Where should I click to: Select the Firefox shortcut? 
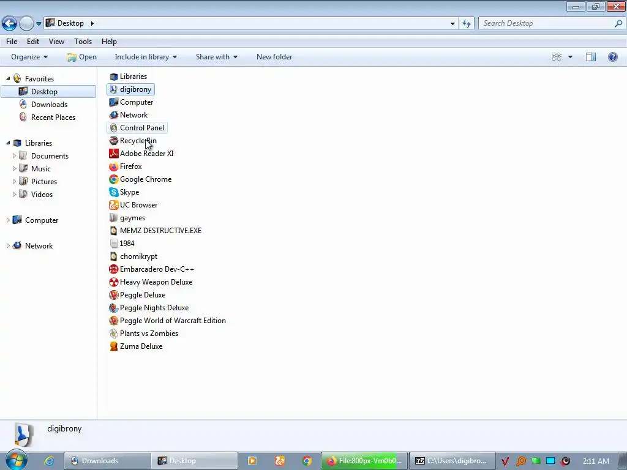126,166
